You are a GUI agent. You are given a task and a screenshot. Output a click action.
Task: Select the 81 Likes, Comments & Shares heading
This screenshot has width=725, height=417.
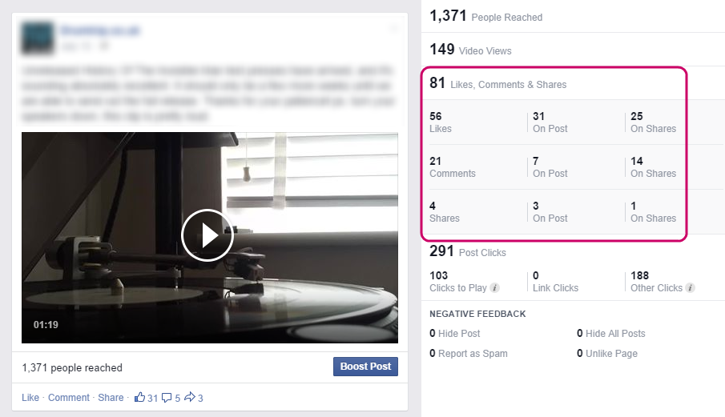(498, 83)
